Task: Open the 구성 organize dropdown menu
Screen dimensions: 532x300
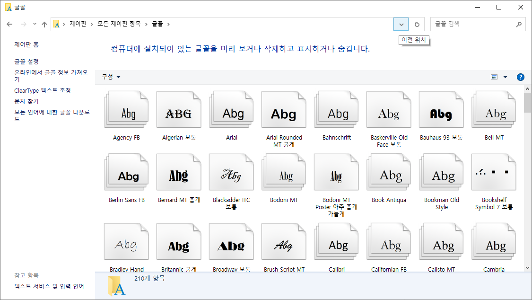Action: pyautogui.click(x=111, y=77)
